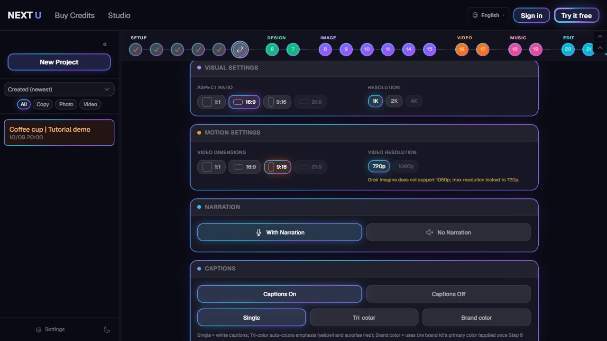Select disabled 21:9 aspect ratio in Visual Settings
Image resolution: width=607 pixels, height=341 pixels.
pyautogui.click(x=311, y=102)
